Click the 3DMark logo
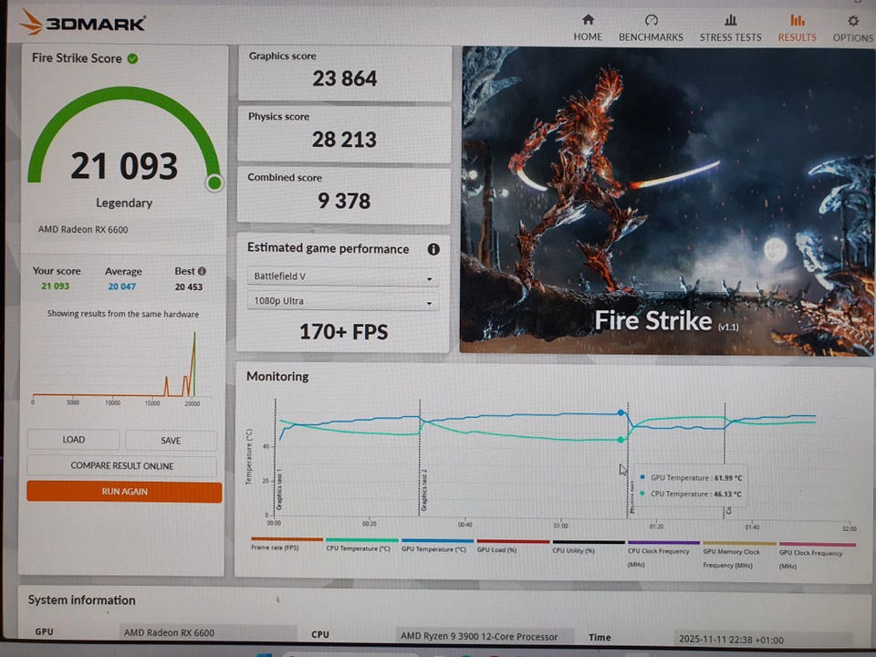The width and height of the screenshot is (876, 657). 83,23
